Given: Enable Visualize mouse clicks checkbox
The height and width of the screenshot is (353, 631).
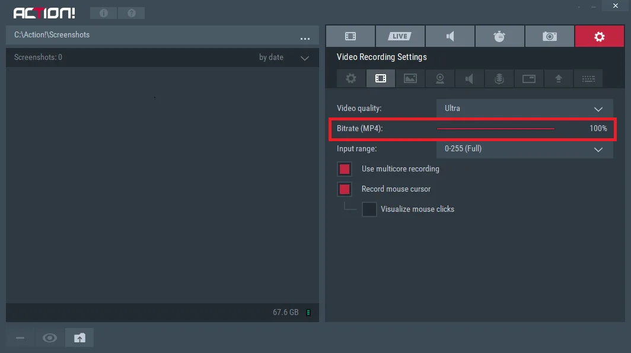Looking at the screenshot, I should point(369,209).
